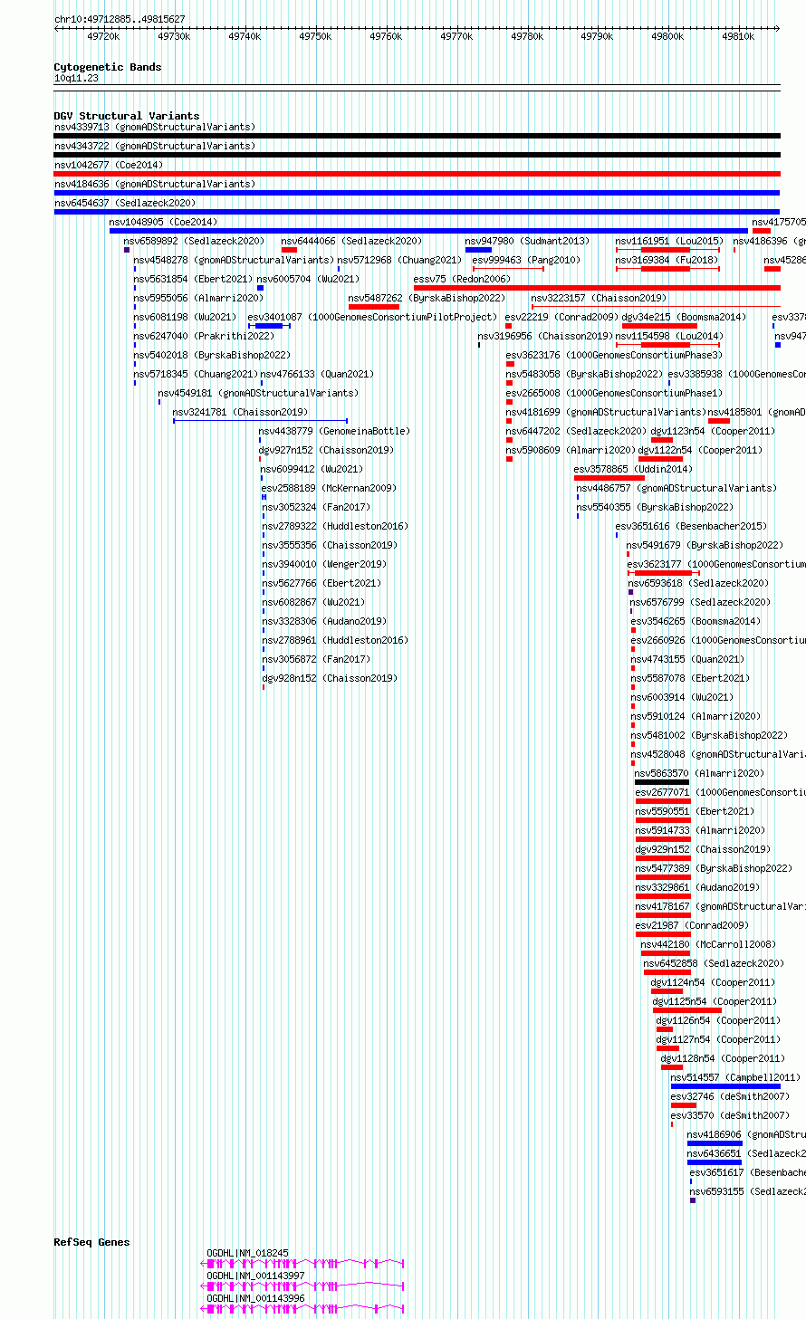Select nsv3223157 (Chaisson2019) variant
Viewport: 806px width, 1319px height.
pos(600,298)
